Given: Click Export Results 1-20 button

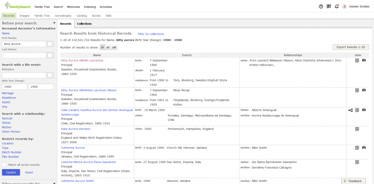Looking at the screenshot, I should tap(351, 47).
